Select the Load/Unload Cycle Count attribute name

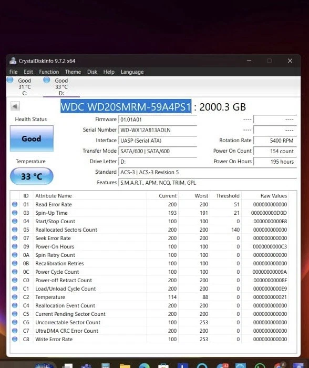point(65,289)
